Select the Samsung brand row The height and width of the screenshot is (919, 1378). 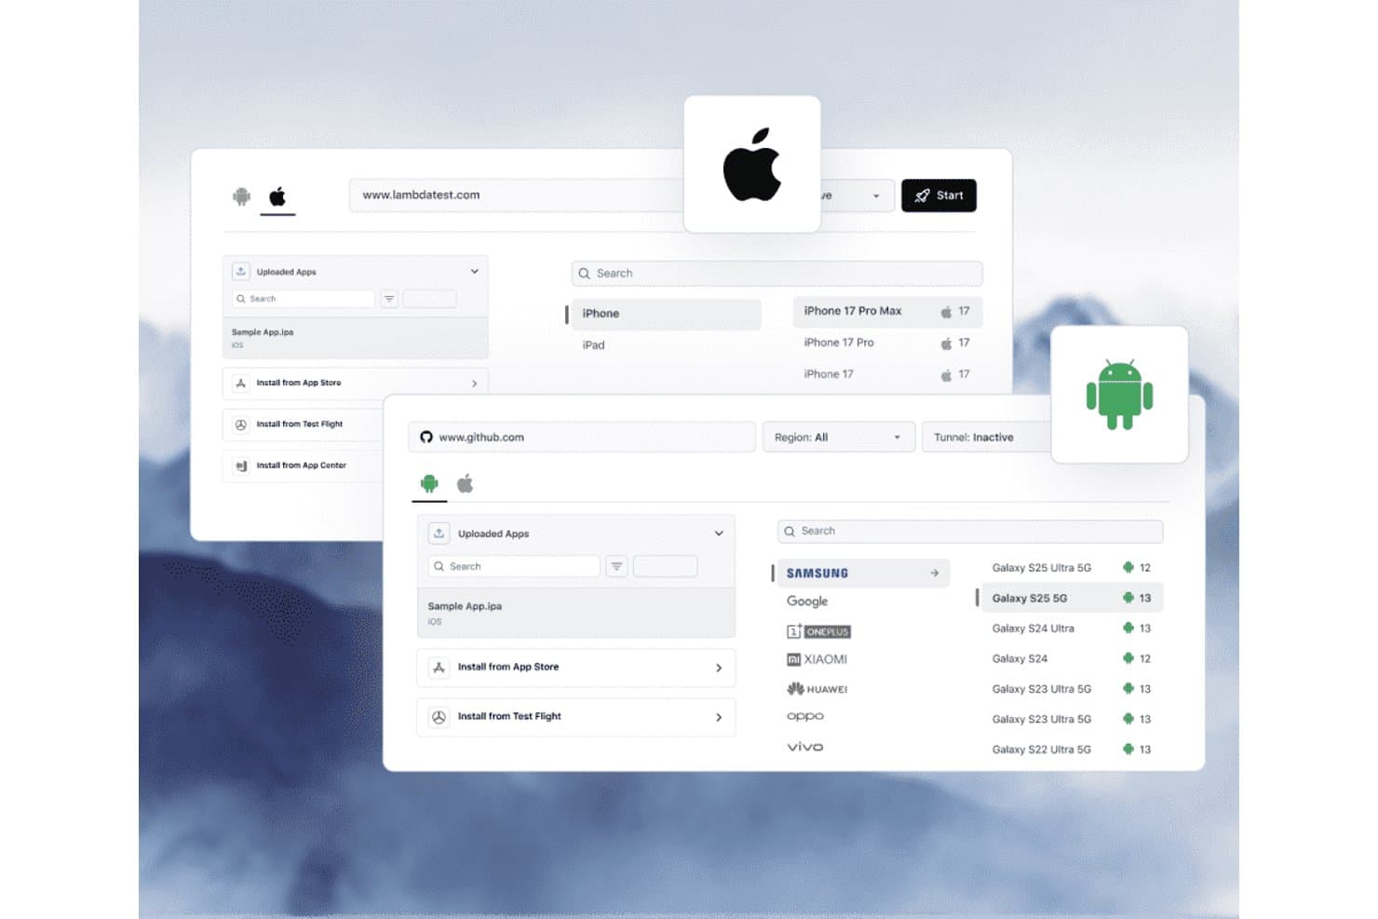tap(863, 573)
